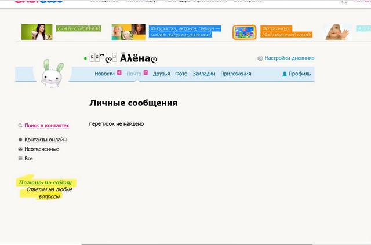Open the Фото tab
Image resolution: width=371 pixels, height=245 pixels.
tap(181, 74)
